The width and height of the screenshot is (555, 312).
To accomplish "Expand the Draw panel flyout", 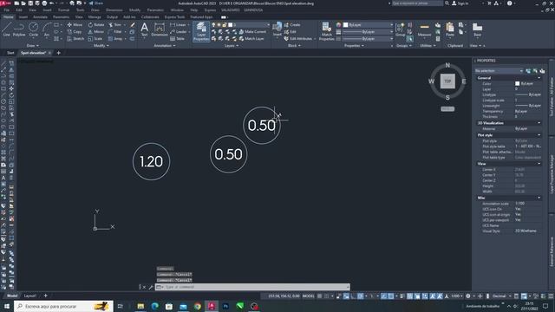I will pos(33,46).
